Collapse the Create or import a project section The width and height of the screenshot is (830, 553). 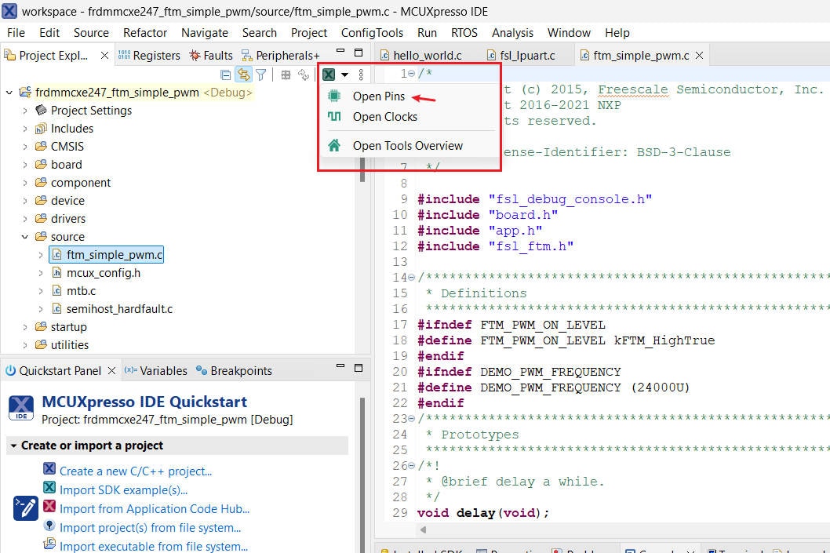(13, 446)
